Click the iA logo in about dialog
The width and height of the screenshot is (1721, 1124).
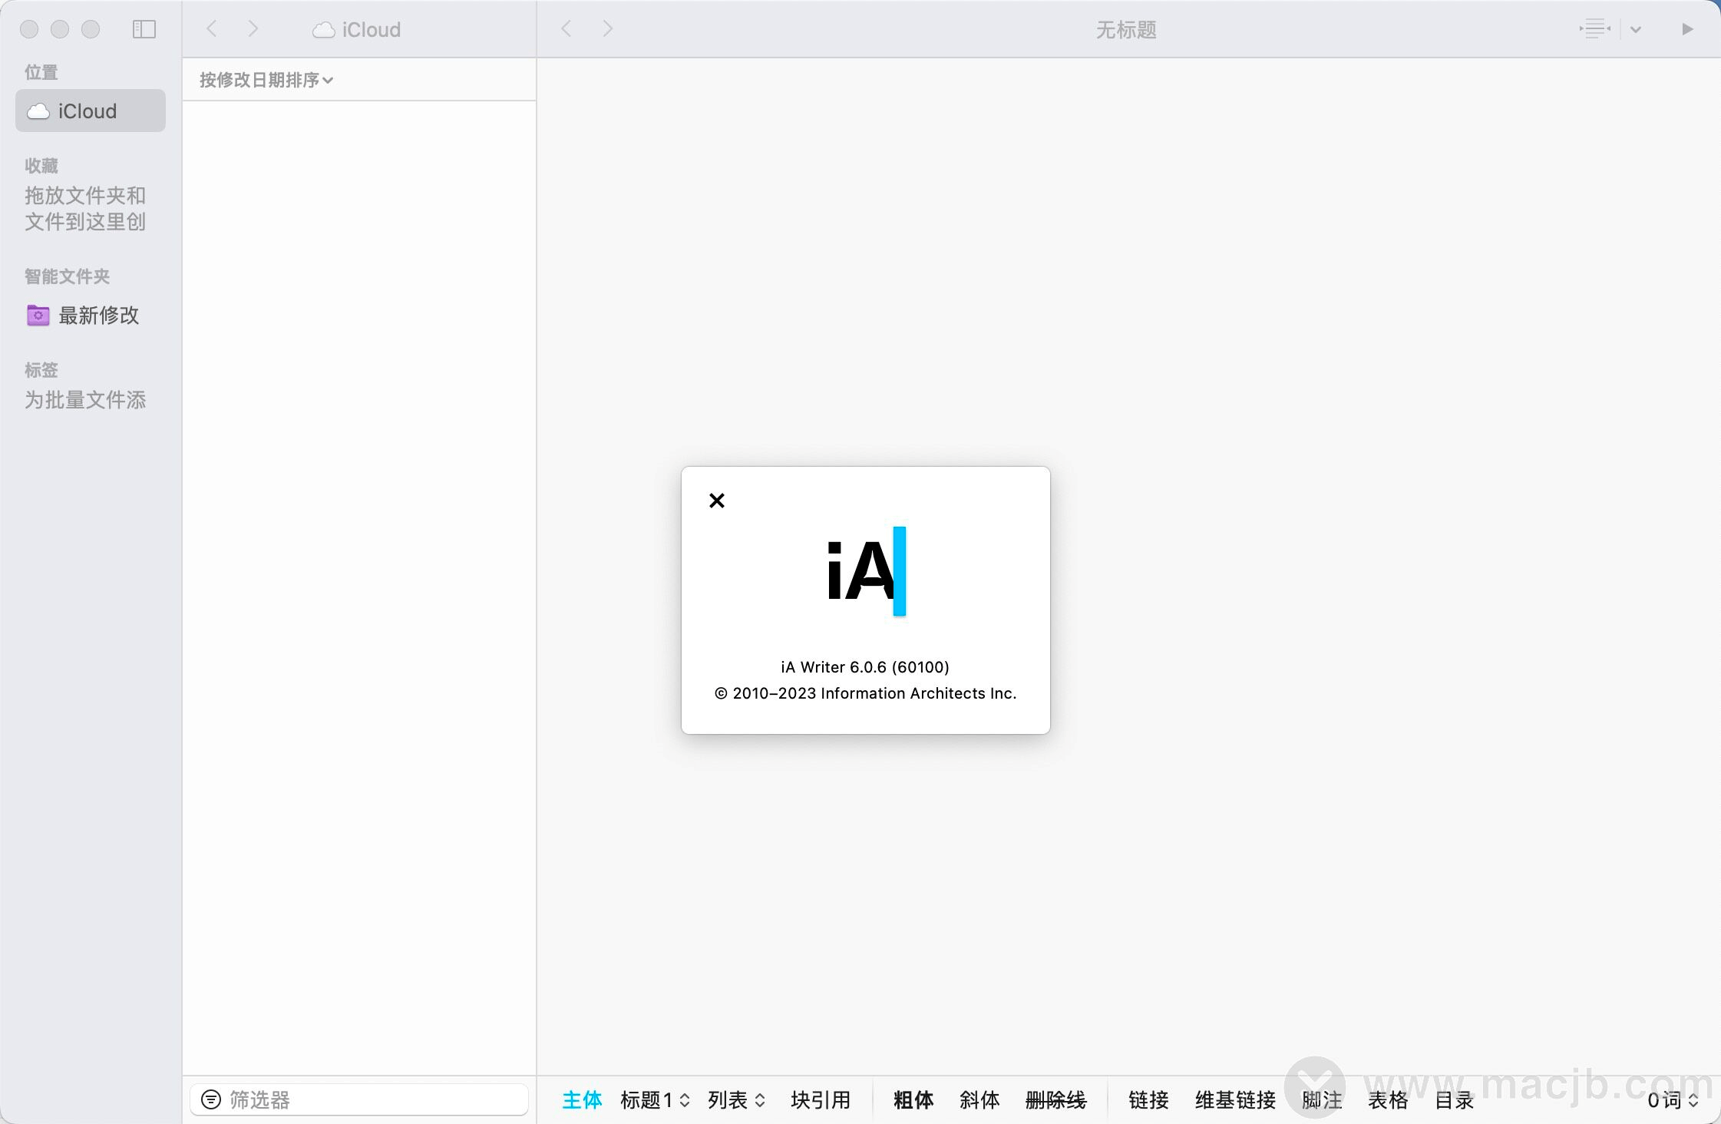[866, 571]
